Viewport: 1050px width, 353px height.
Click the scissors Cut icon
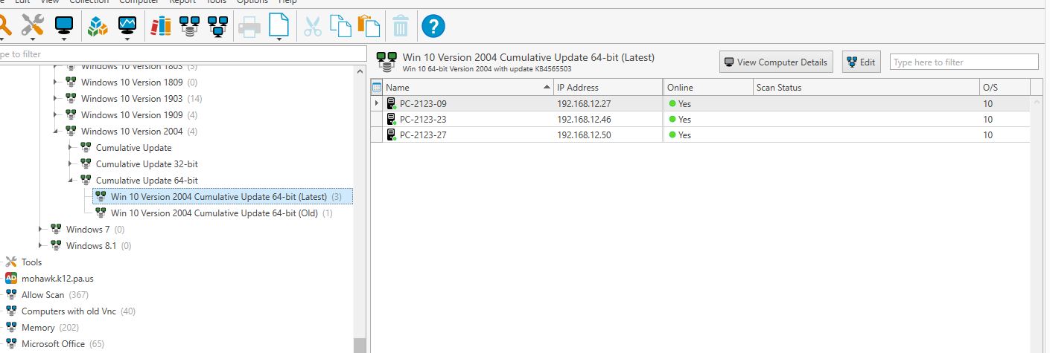tap(313, 27)
